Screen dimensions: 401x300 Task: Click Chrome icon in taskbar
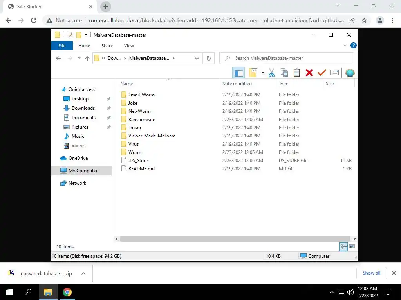tap(67, 292)
